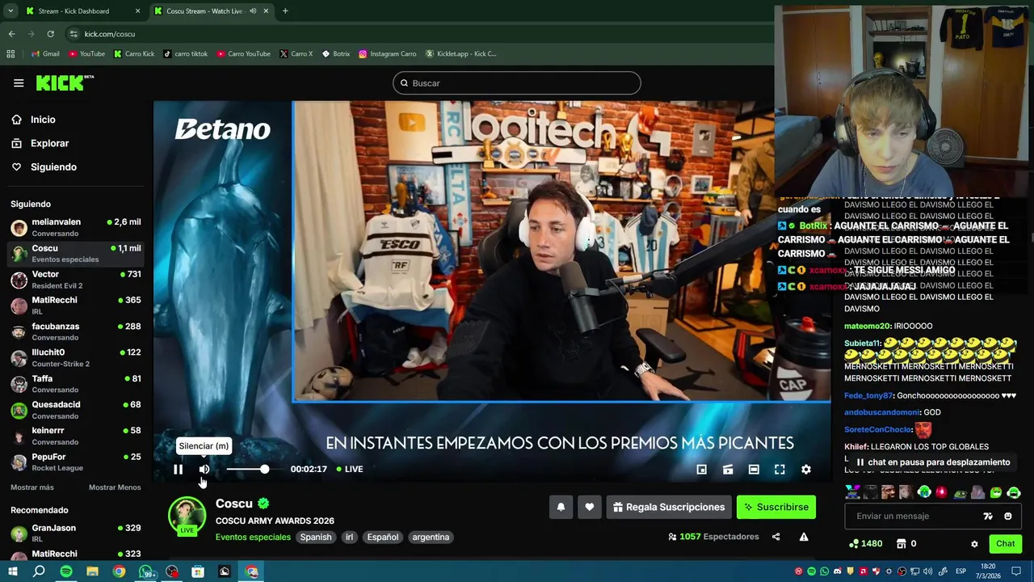Open Vector channel in following list
The image size is (1034, 582).
click(x=76, y=280)
